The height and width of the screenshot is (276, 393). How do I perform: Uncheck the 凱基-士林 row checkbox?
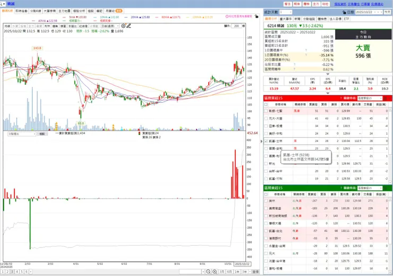(266, 141)
